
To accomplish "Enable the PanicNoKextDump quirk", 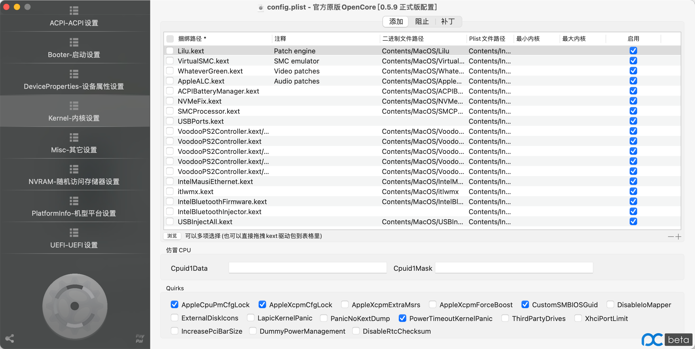I will (x=324, y=318).
